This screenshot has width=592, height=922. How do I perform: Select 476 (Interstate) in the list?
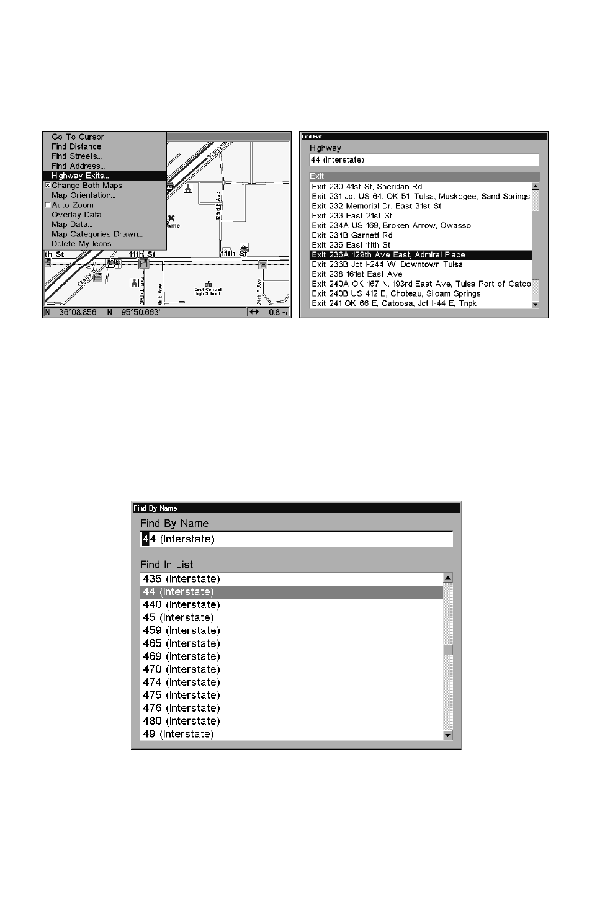click(x=292, y=708)
